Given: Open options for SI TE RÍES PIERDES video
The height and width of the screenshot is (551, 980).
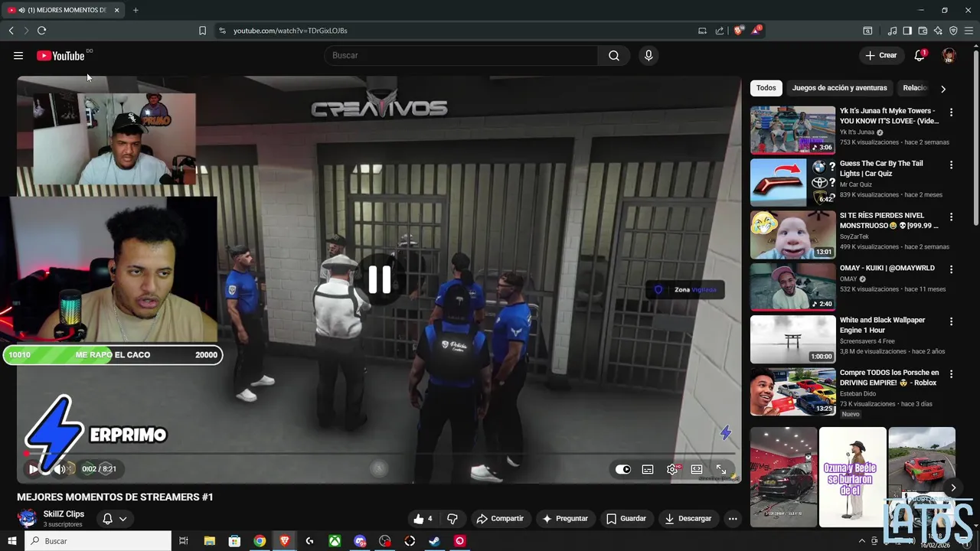Looking at the screenshot, I should 952,217.
